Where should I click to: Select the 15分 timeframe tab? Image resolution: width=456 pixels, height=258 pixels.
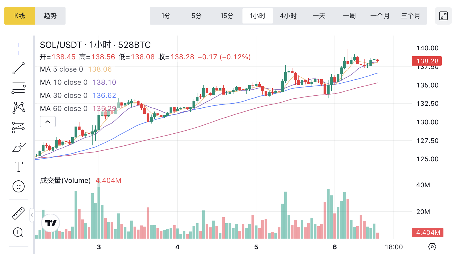tap(227, 16)
